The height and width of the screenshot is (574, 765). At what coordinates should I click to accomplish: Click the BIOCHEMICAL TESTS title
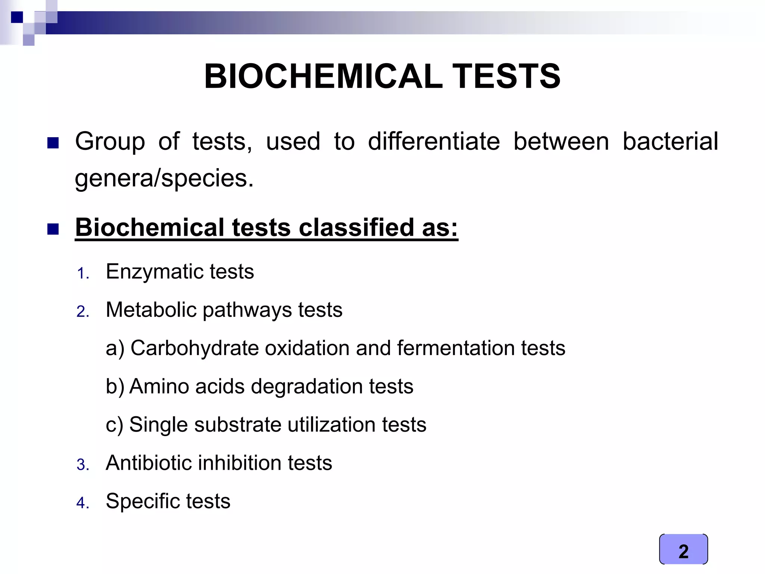coord(382,77)
